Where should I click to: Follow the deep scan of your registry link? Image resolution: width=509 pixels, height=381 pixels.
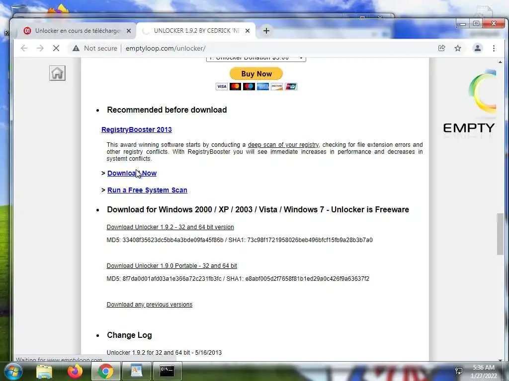pyautogui.click(x=283, y=144)
